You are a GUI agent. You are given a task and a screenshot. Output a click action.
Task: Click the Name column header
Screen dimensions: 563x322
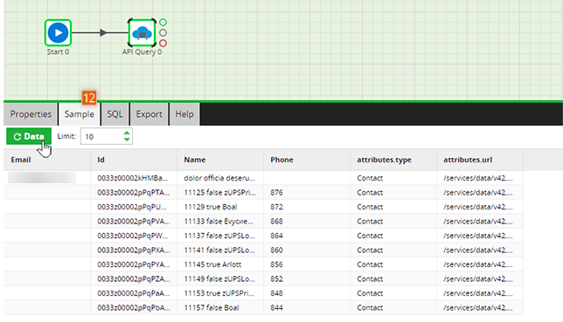(220, 160)
